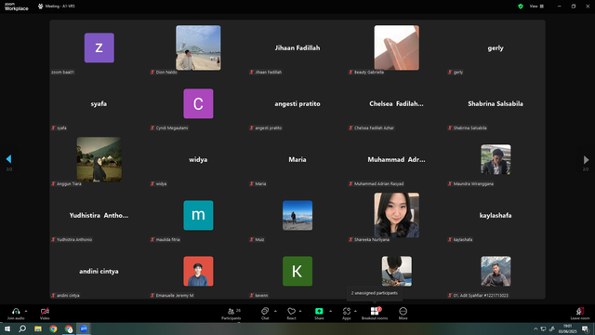Image resolution: width=595 pixels, height=335 pixels.
Task: Click the Zoom Workplace logo
Action: click(17, 7)
